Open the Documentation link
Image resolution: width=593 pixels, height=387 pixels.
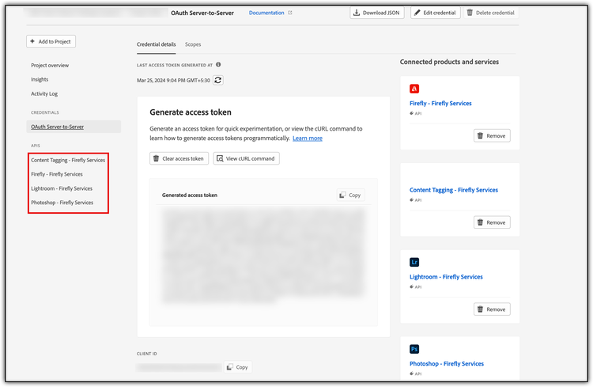click(x=266, y=13)
